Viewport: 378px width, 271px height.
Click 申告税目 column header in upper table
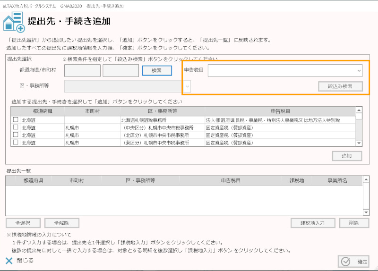click(x=280, y=111)
